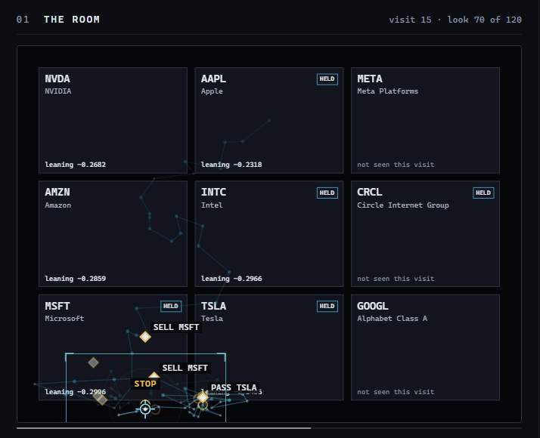Screen dimensions: 540x438
Task: Click the 'THE ROOM' section title
Action: (72, 20)
